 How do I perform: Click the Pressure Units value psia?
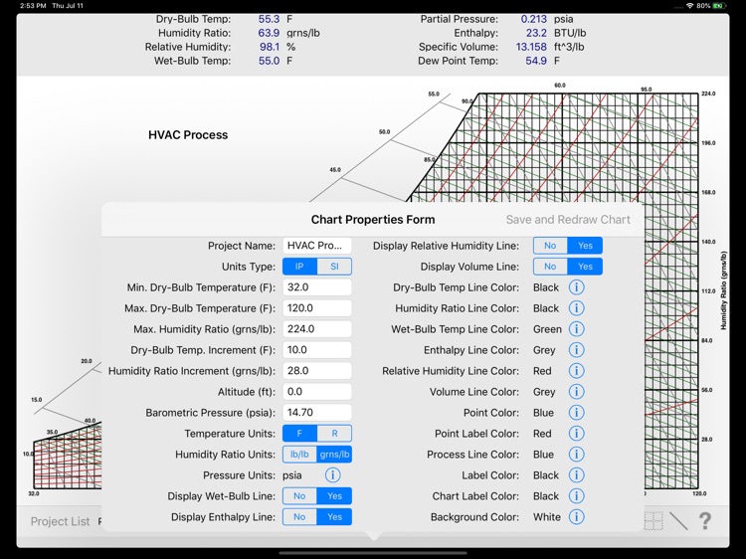pyautogui.click(x=292, y=475)
